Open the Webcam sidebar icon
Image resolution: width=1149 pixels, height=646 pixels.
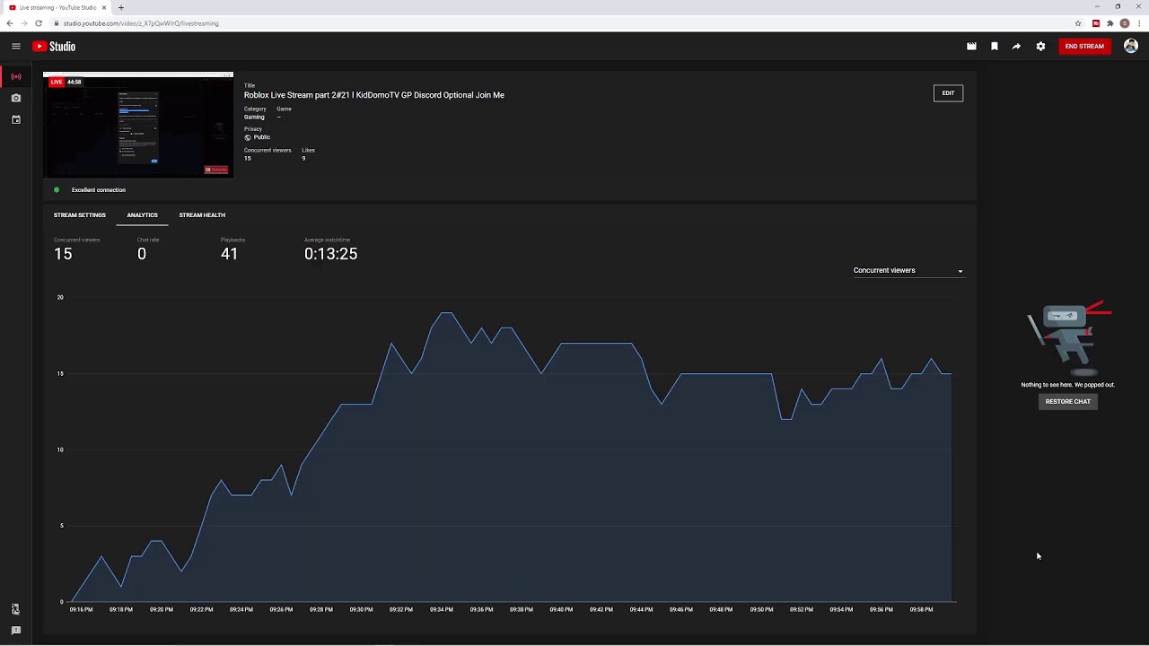click(15, 98)
